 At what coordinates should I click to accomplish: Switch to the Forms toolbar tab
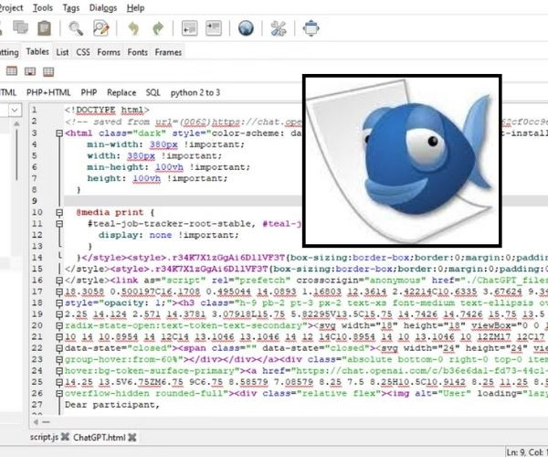click(x=109, y=52)
